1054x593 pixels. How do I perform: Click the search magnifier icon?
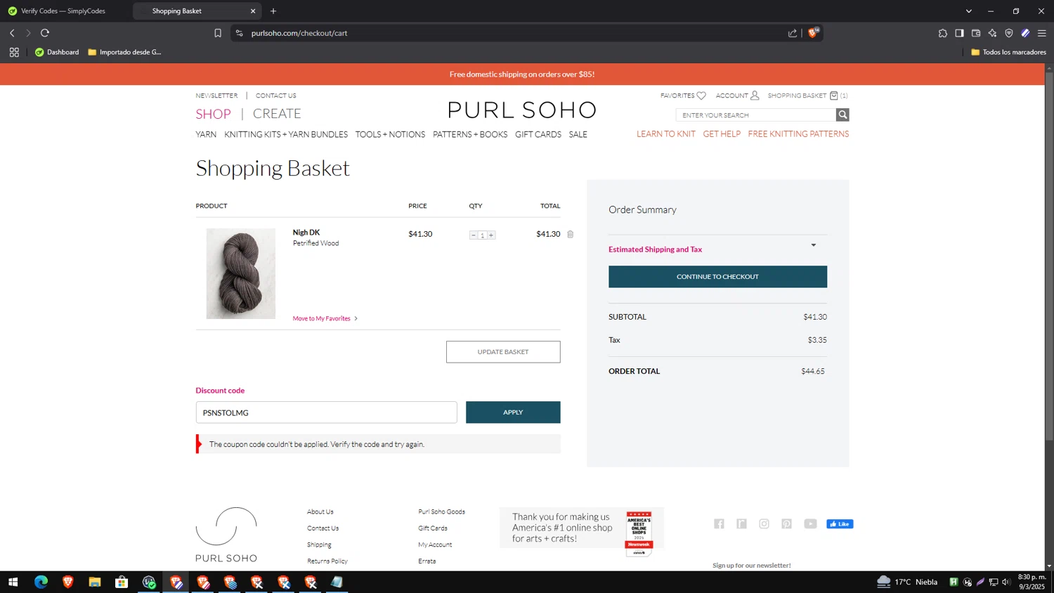click(842, 115)
